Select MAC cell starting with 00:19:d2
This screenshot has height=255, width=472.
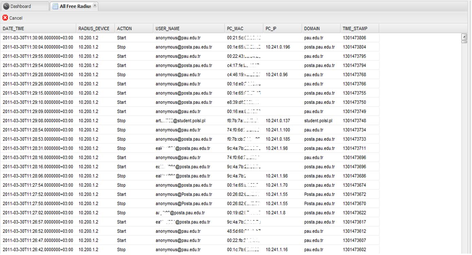[244, 213]
